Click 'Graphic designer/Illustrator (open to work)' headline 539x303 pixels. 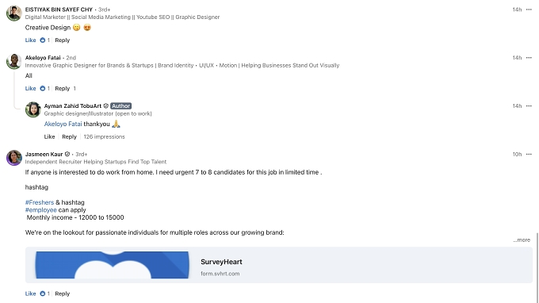[x=97, y=113]
